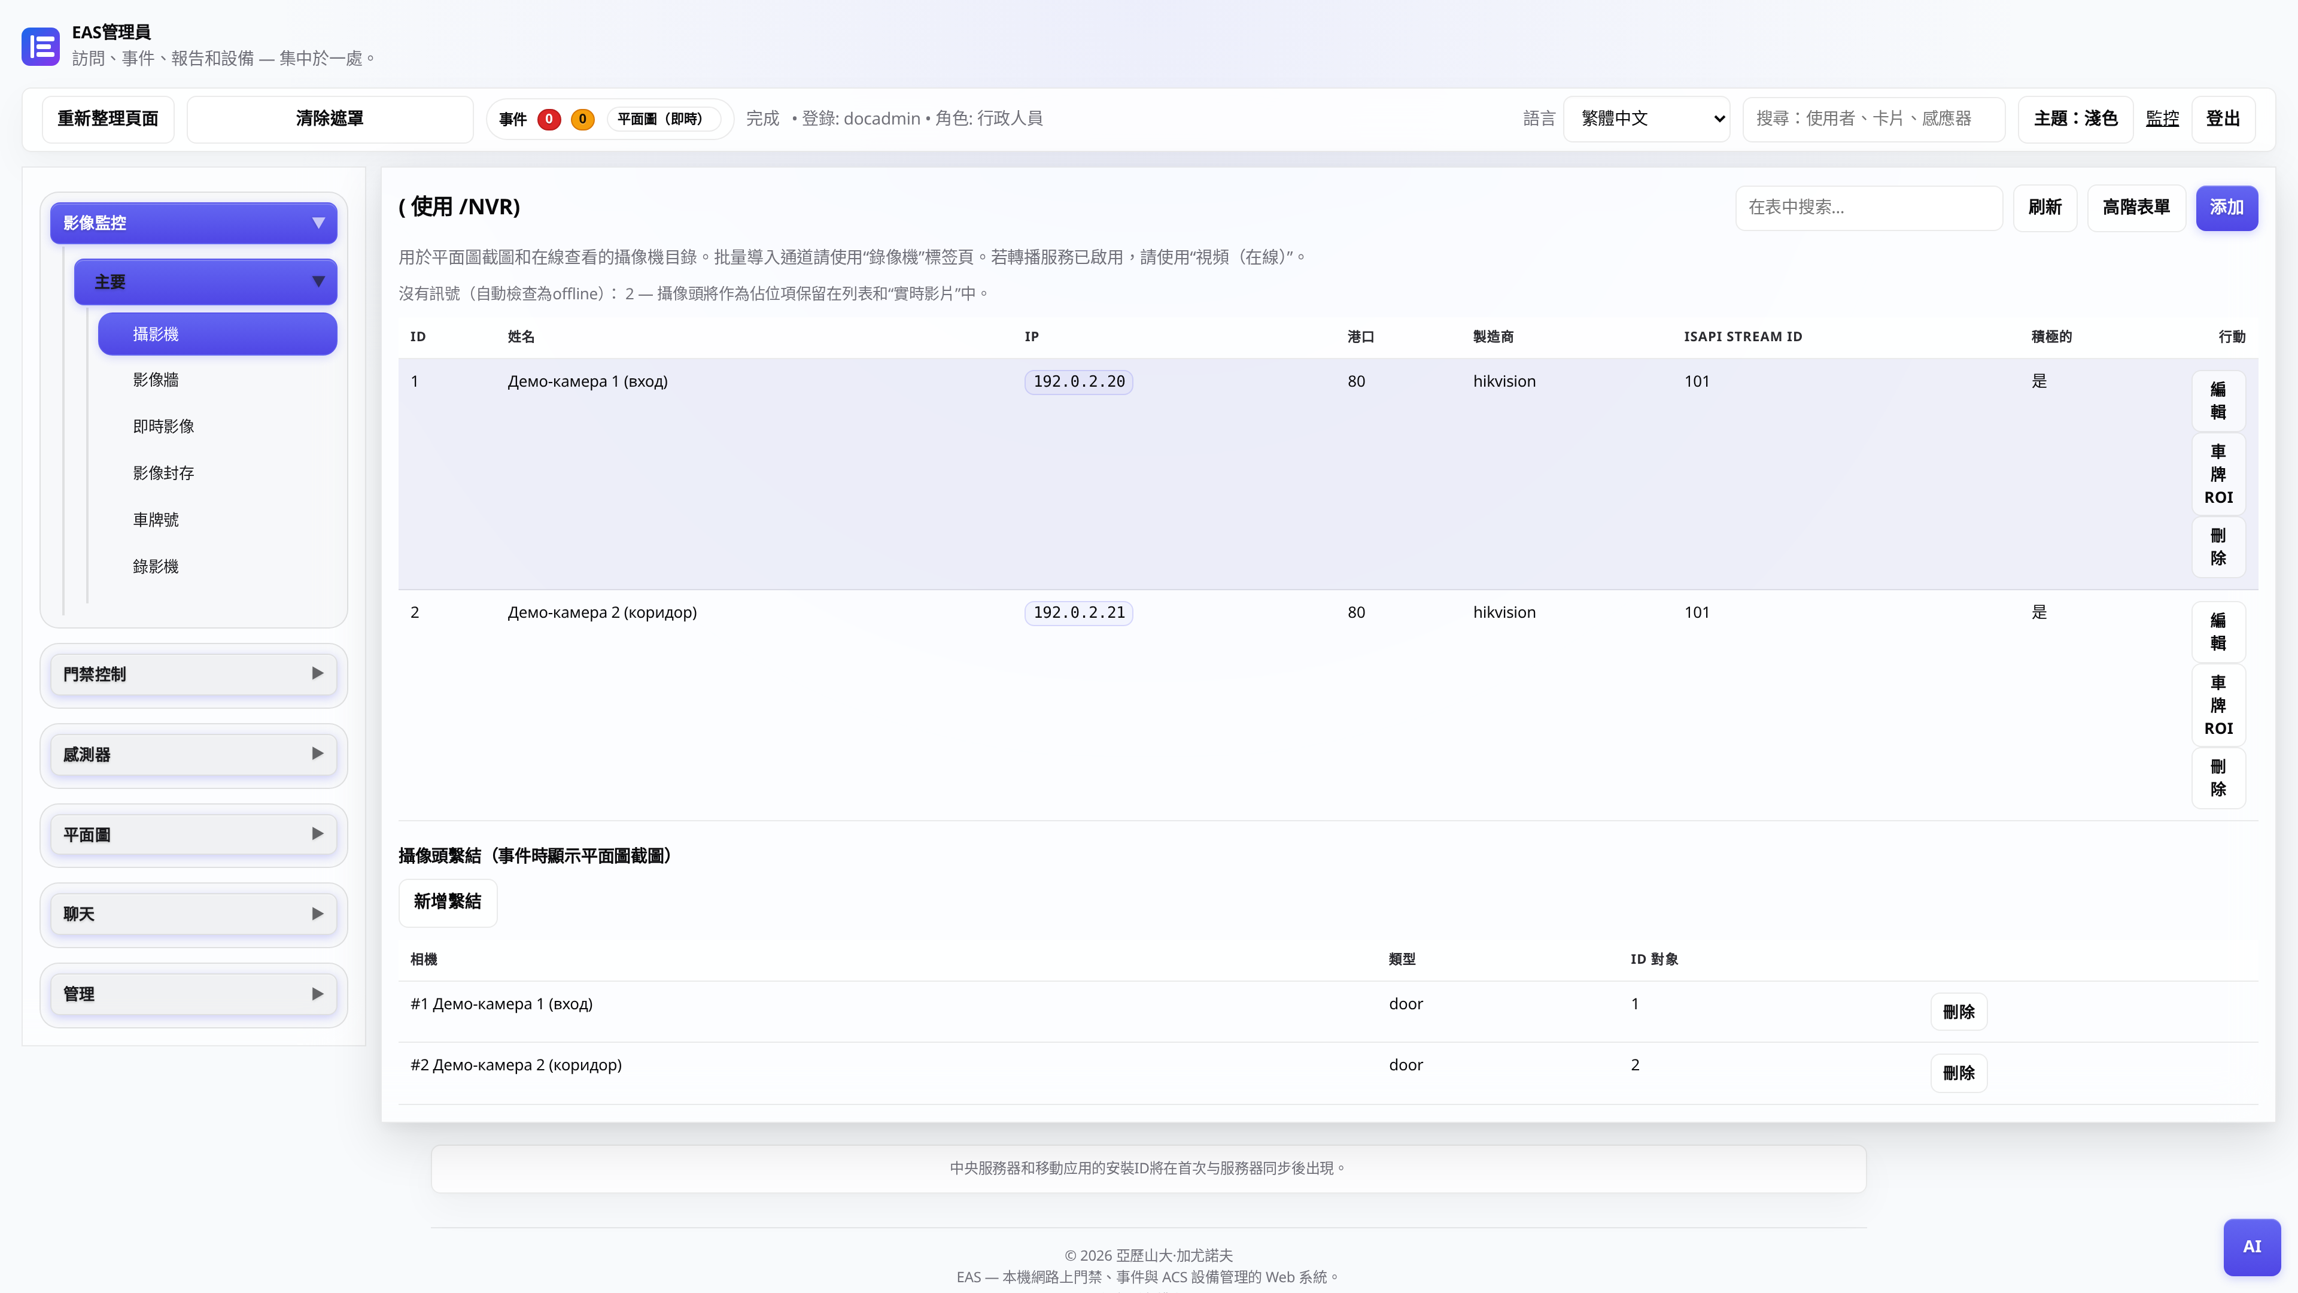Expand the 感測器 section
The image size is (2298, 1293).
point(193,754)
